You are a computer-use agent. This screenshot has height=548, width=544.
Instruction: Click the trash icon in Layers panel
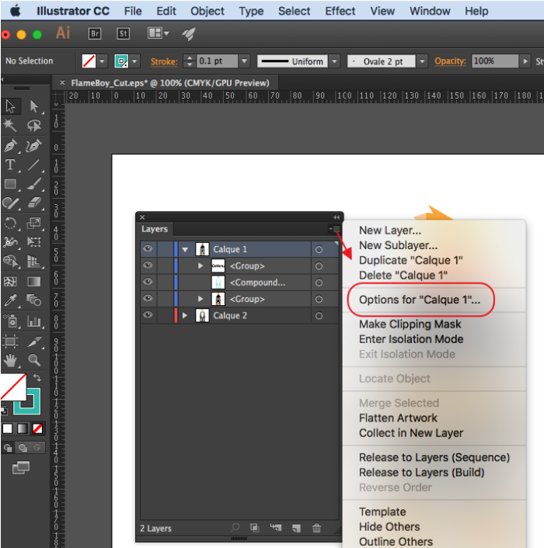(316, 528)
